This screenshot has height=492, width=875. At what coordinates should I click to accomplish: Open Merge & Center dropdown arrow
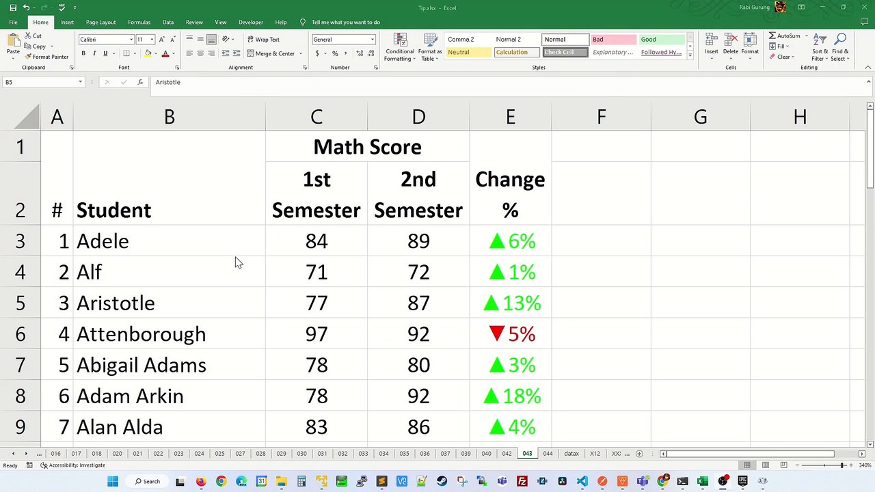[301, 53]
